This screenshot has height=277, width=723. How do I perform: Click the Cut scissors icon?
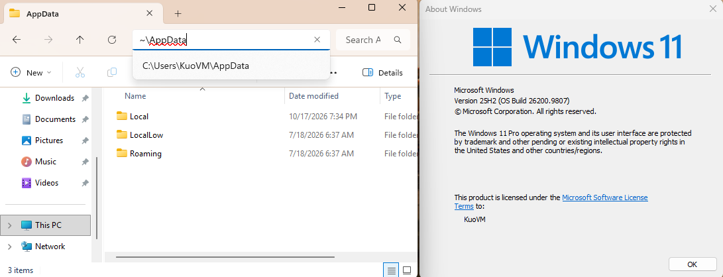80,72
